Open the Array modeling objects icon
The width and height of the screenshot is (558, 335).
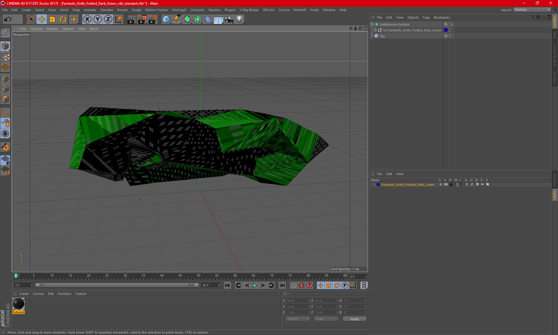pyautogui.click(x=198, y=19)
